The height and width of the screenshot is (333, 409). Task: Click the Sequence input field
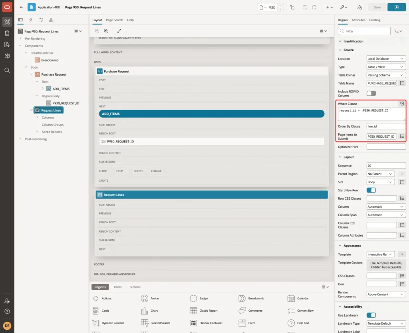(x=386, y=166)
